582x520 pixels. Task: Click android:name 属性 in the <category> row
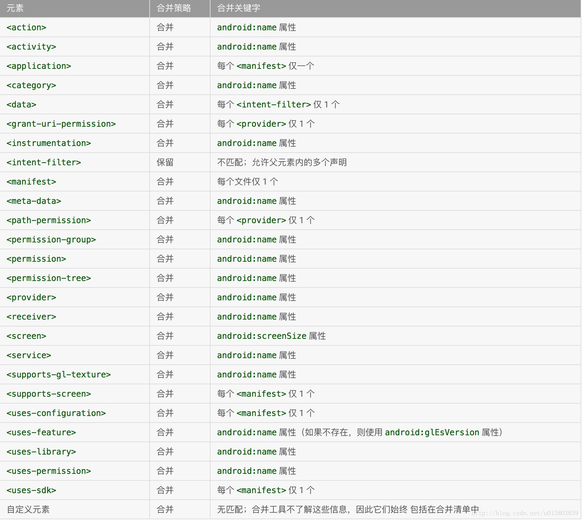click(x=257, y=85)
